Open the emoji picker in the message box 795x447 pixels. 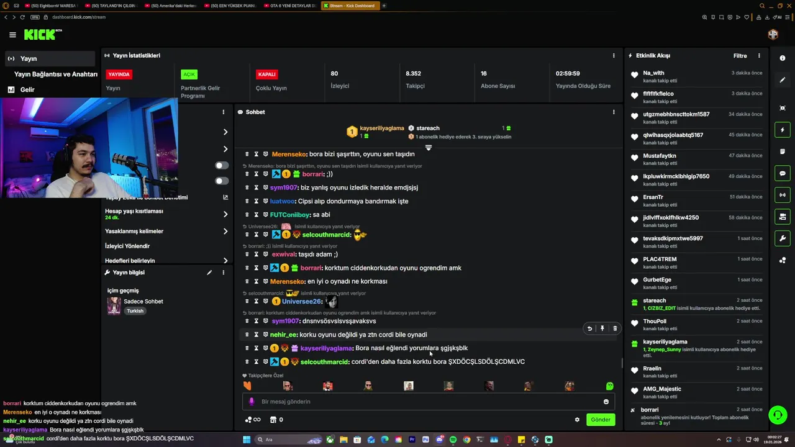pyautogui.click(x=606, y=402)
